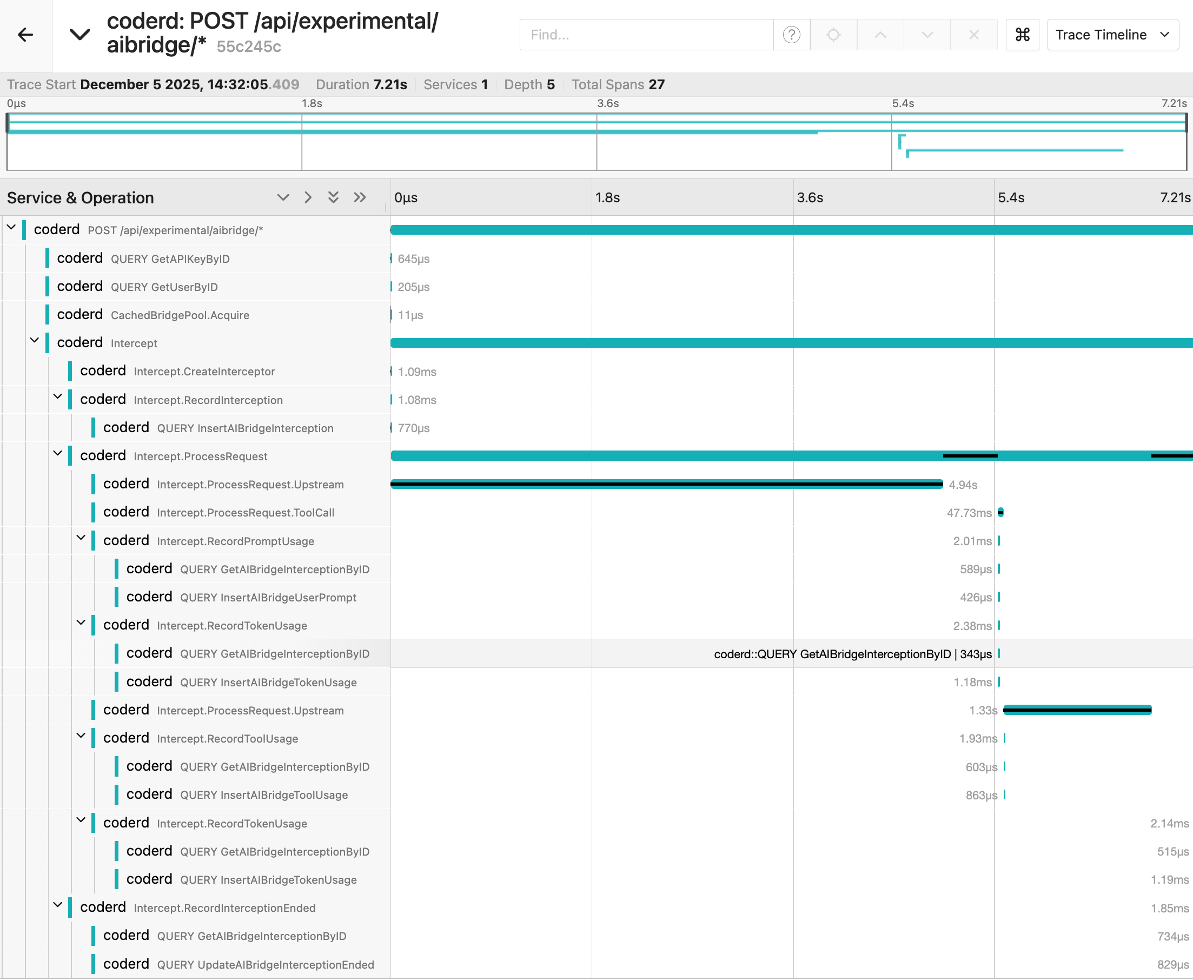Image resolution: width=1193 pixels, height=980 pixels.
Task: Expand all spans double-right chevron icon
Action: tap(360, 197)
